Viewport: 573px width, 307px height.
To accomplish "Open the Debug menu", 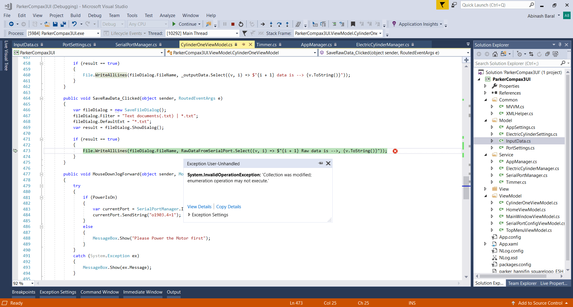I will (95, 16).
